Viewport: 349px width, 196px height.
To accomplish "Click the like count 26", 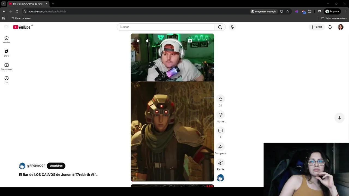I will coord(220,106).
